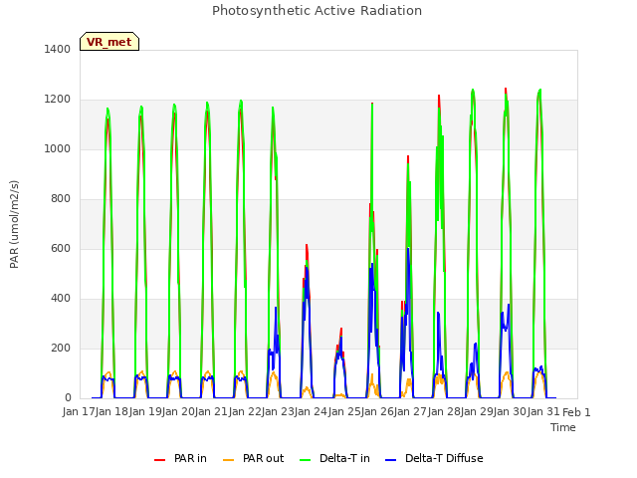Click the red PAR in legend swatch
637x478 pixels.
pos(159,460)
